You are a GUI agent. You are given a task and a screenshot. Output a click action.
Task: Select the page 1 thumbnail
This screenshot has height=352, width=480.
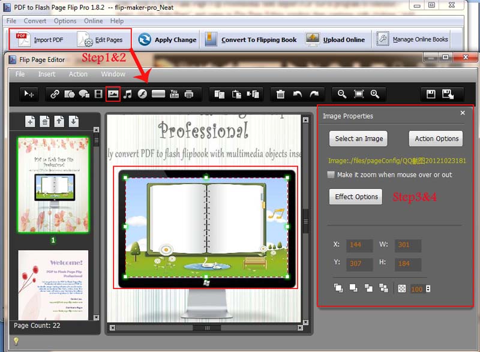[53, 185]
